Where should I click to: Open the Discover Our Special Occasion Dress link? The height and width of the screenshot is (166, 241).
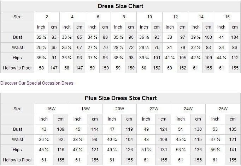37,83
